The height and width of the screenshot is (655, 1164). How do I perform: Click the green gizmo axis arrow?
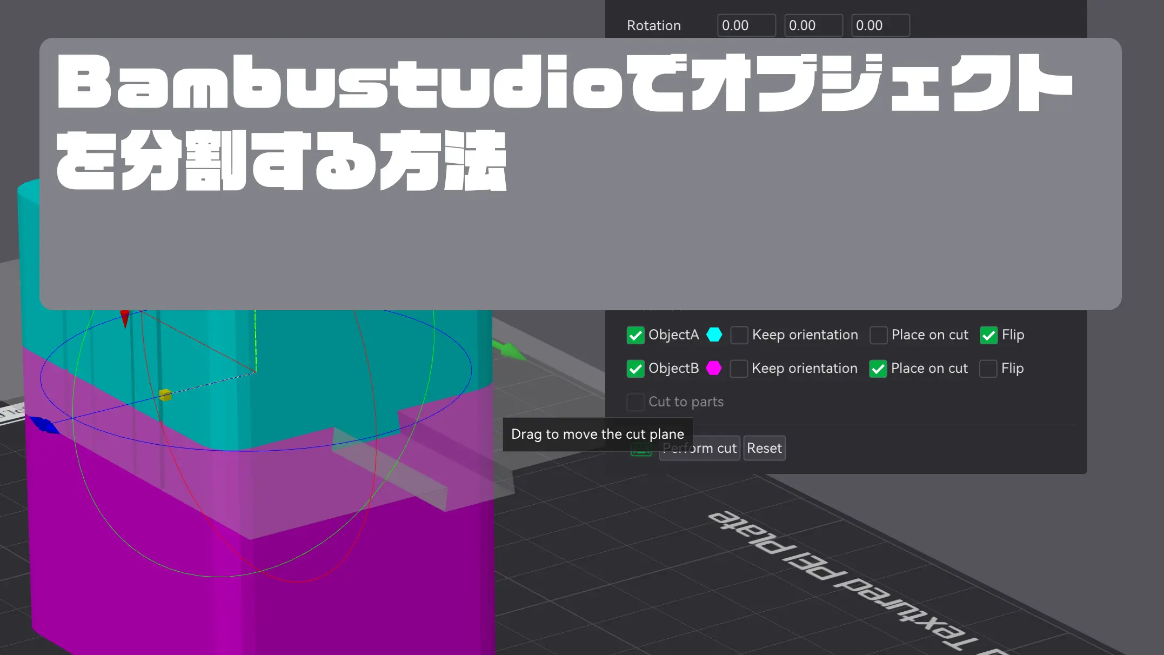(509, 351)
